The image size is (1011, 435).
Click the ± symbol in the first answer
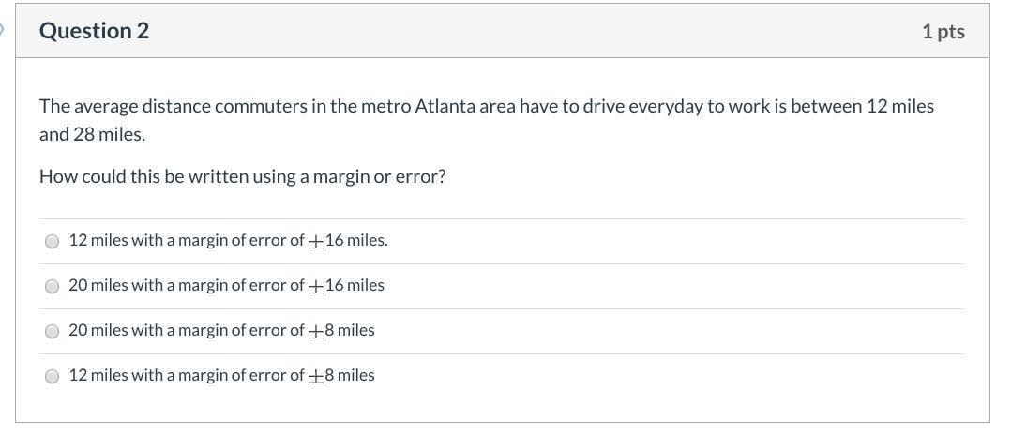point(315,242)
